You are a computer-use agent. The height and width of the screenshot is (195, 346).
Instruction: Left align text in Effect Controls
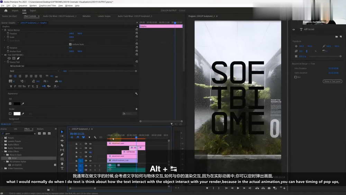11,76
